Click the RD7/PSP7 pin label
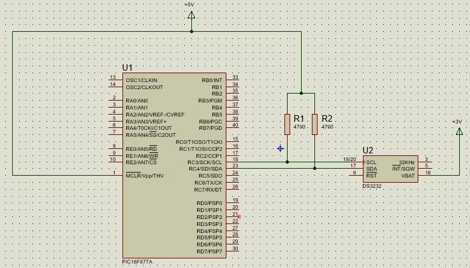 (210, 251)
